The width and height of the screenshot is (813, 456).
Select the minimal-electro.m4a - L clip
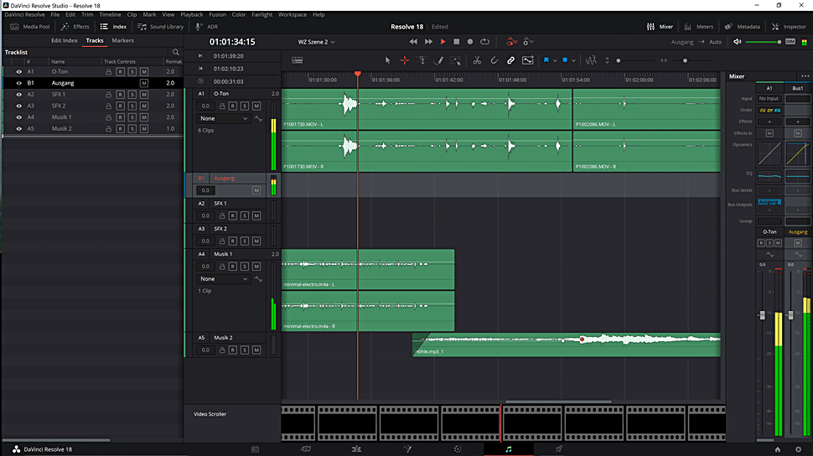click(x=368, y=269)
